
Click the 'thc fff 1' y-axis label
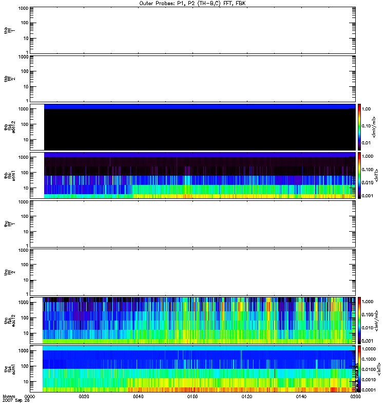click(x=10, y=224)
